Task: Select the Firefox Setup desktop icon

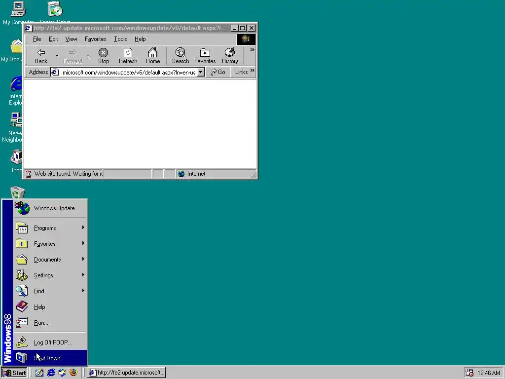Action: tap(55, 12)
